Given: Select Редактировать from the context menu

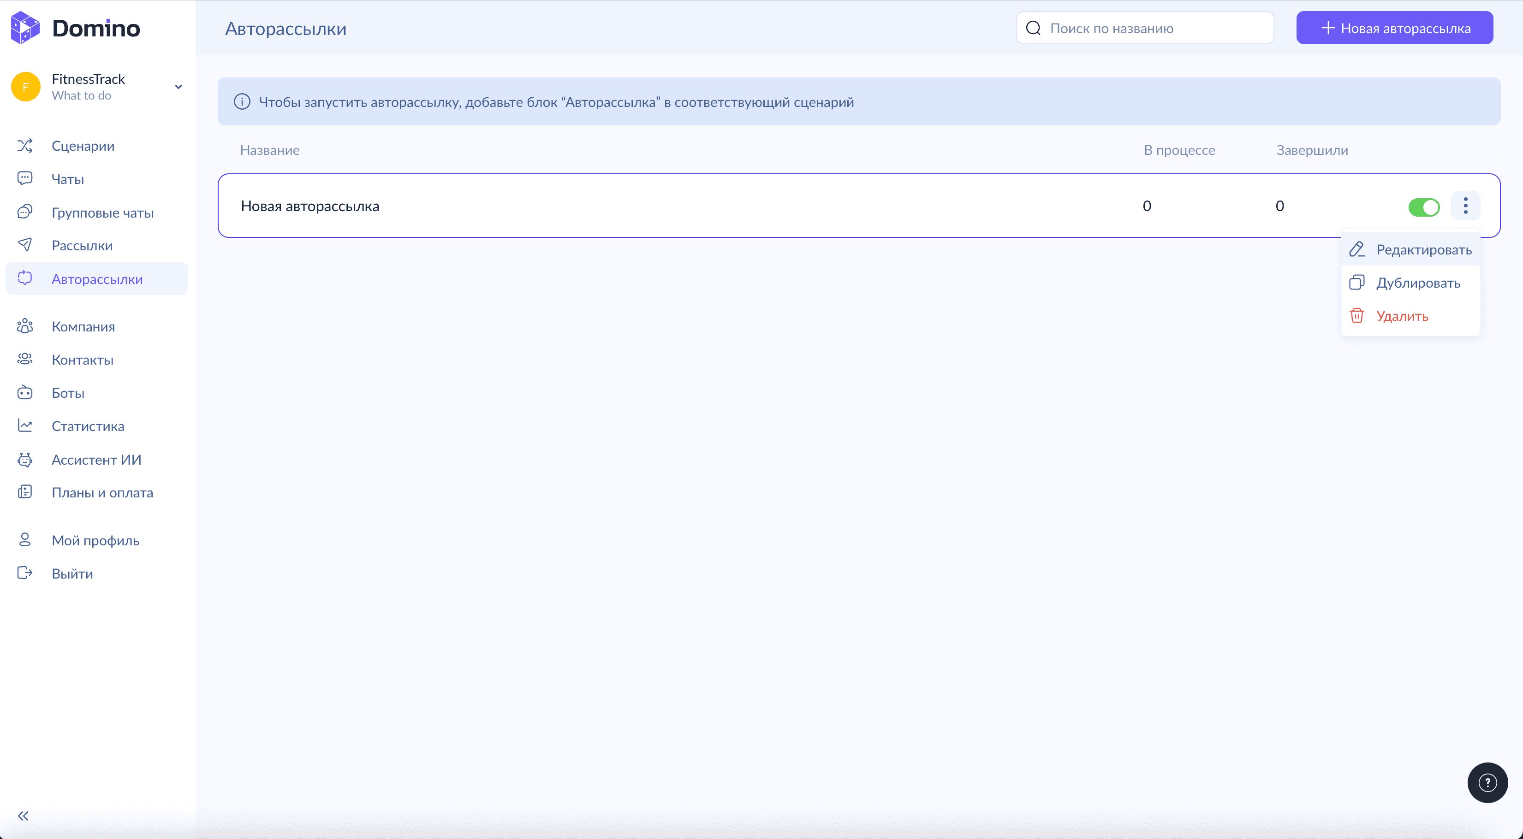Looking at the screenshot, I should coord(1410,249).
